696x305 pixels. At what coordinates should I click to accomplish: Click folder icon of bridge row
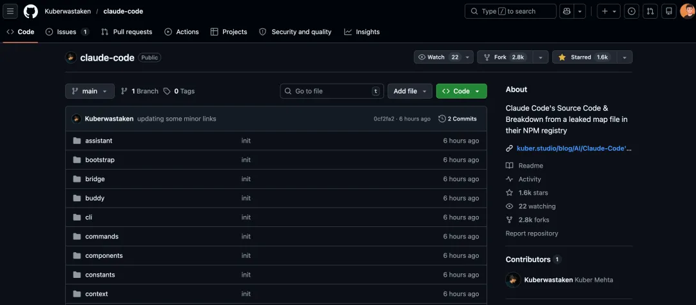click(77, 179)
